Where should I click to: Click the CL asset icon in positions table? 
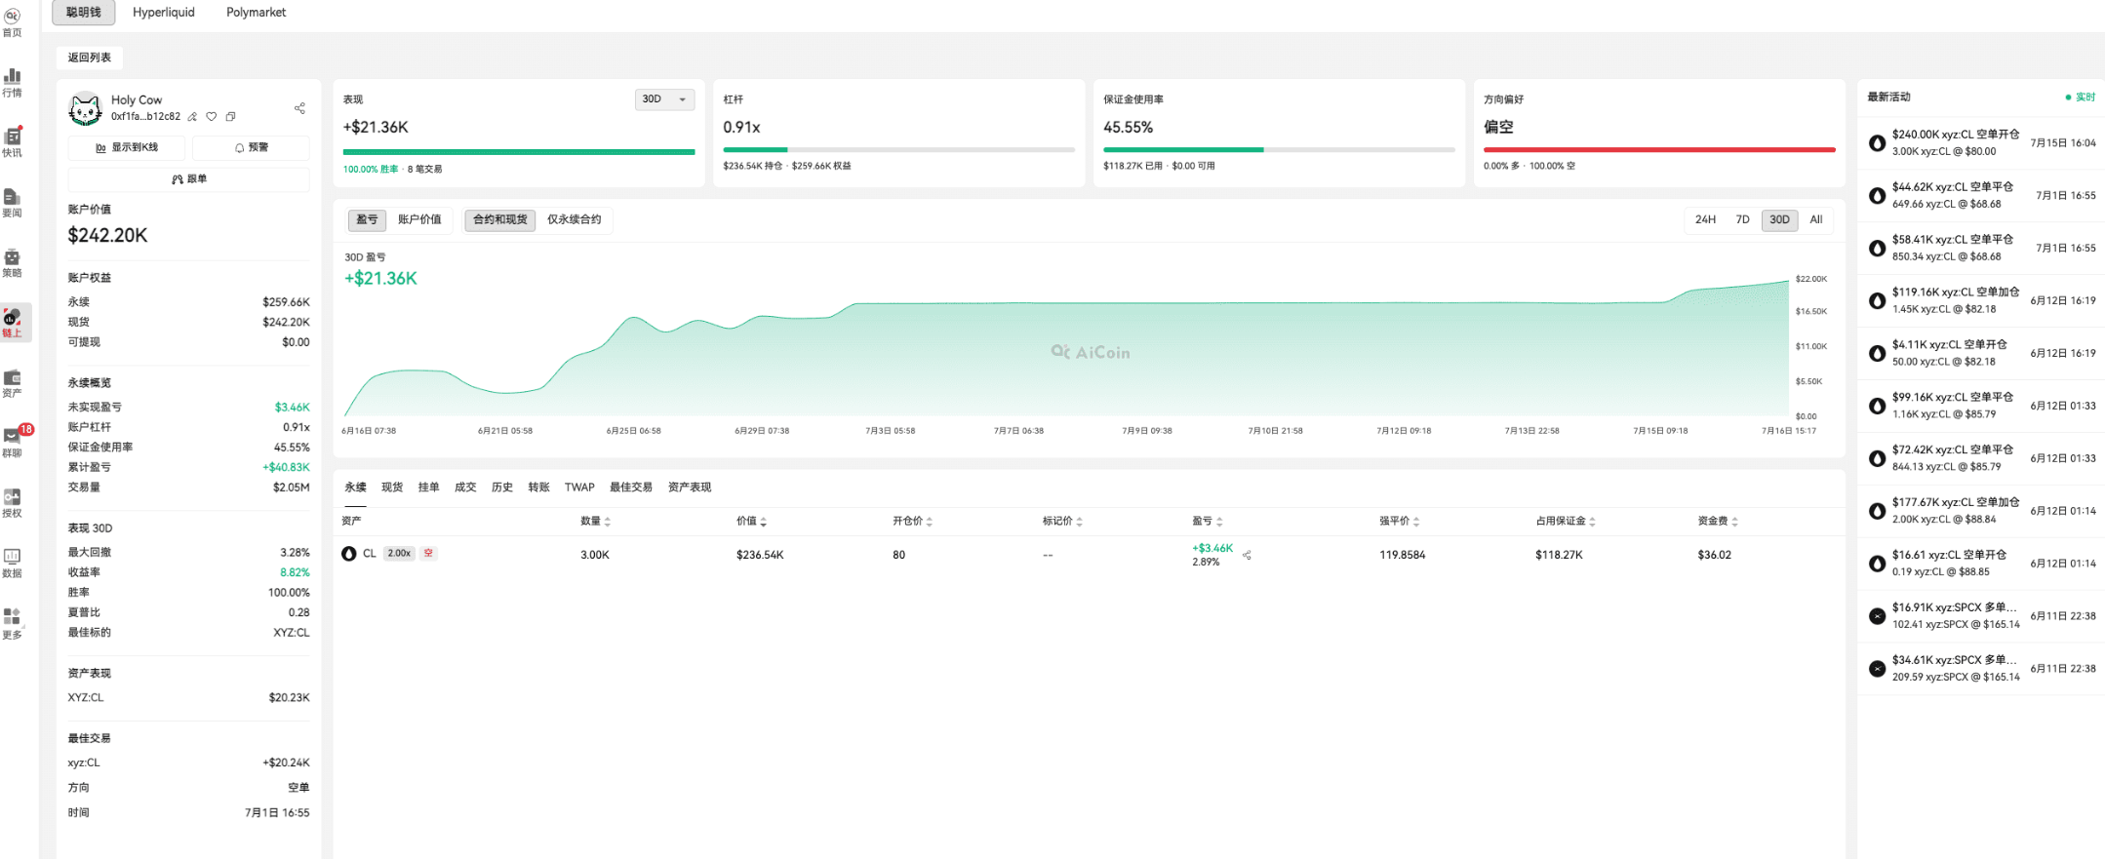[349, 554]
